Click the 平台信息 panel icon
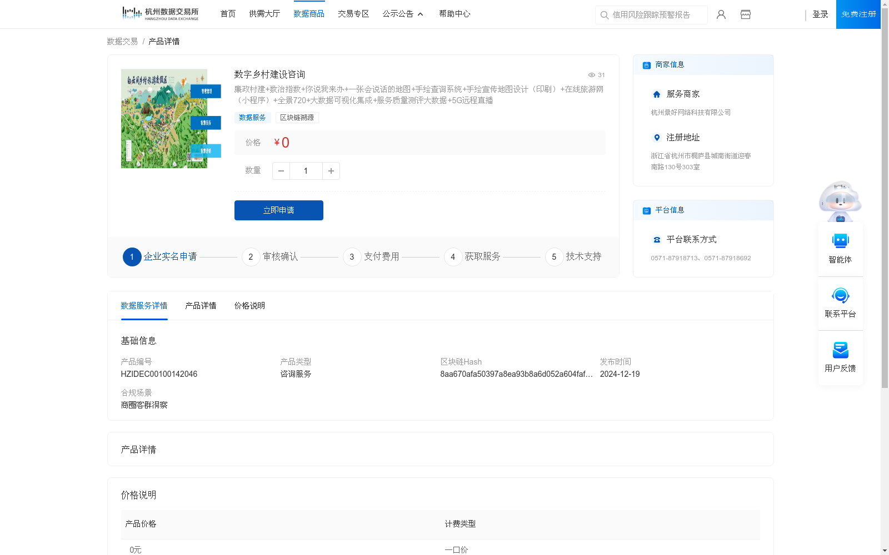 click(x=647, y=210)
